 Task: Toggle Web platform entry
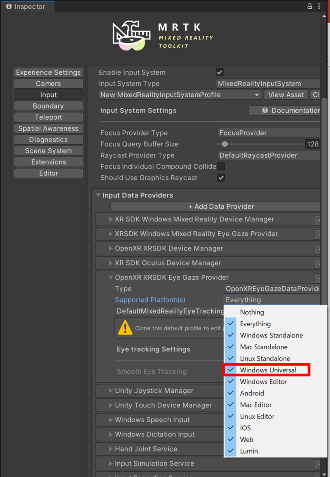(x=275, y=440)
